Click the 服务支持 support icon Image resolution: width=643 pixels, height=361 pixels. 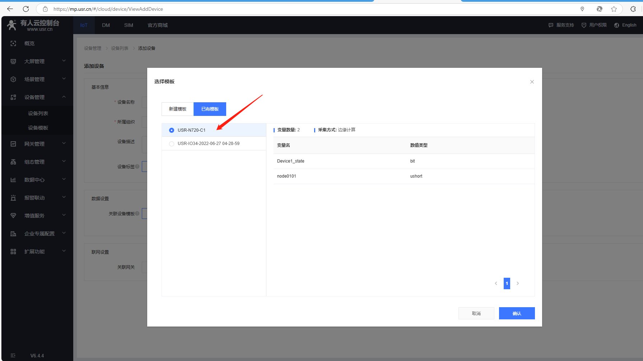(551, 25)
